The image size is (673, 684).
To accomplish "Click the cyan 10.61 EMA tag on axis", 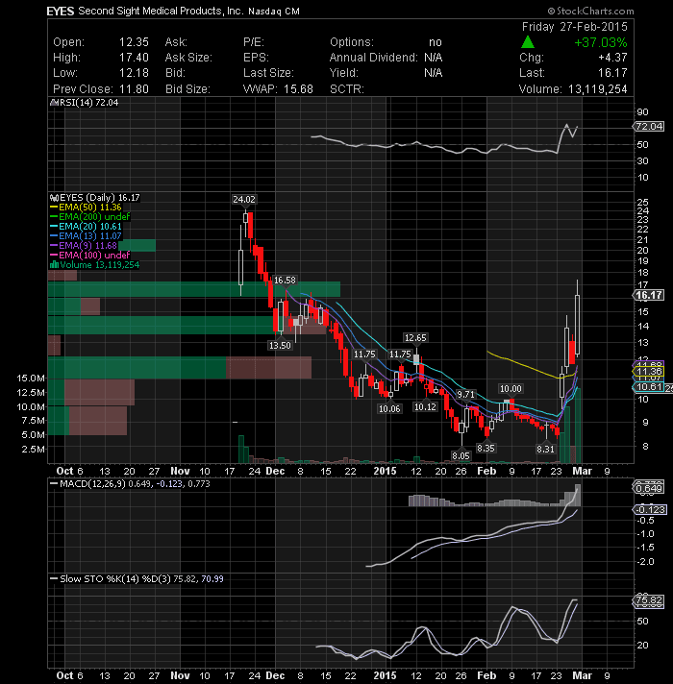I will click(649, 387).
